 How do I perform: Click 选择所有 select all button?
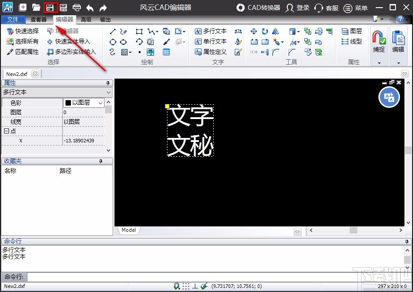click(22, 41)
